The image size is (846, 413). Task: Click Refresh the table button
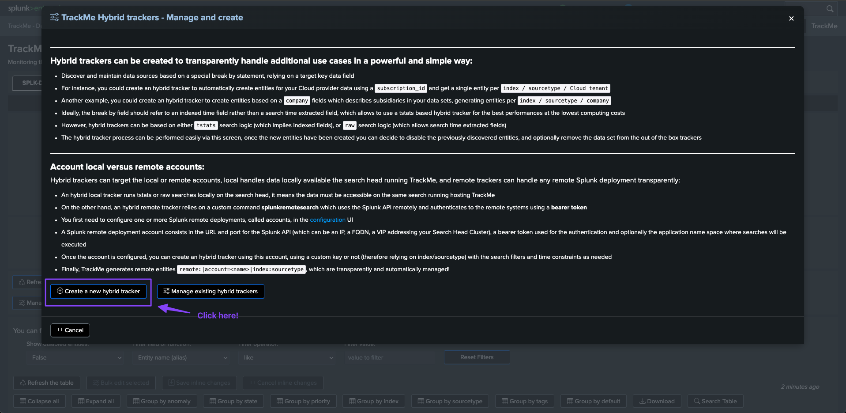point(47,383)
